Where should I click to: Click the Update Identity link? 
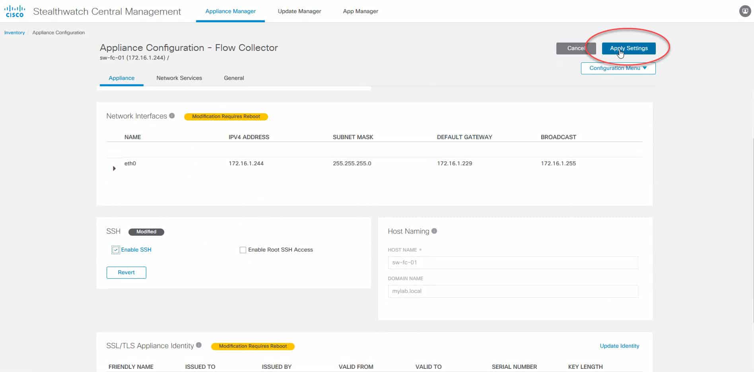(619, 346)
